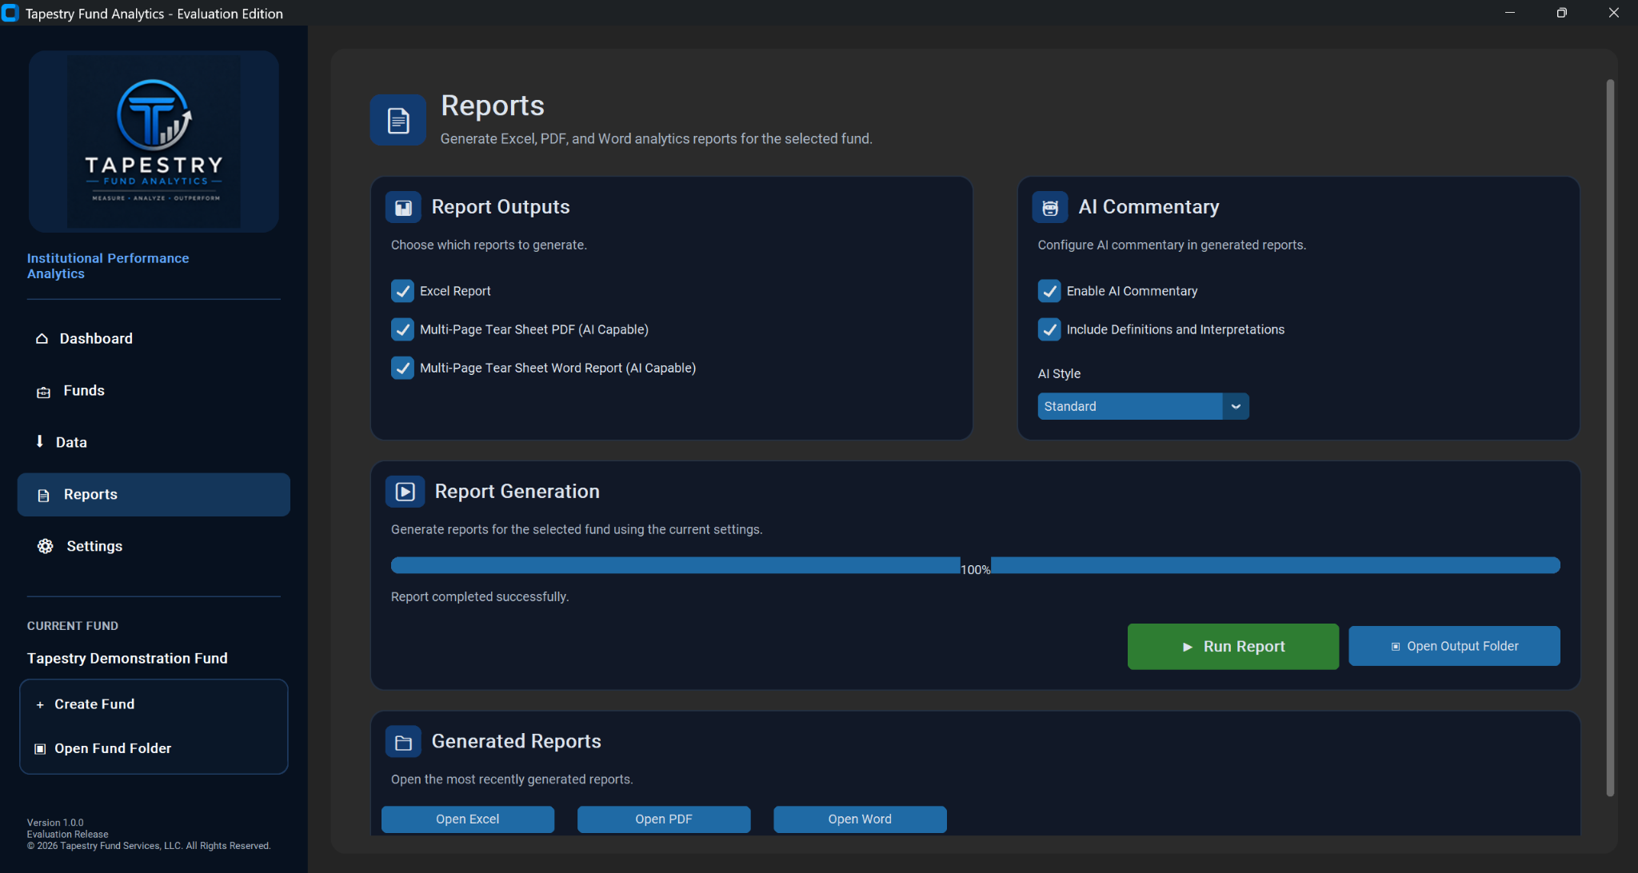Click the app icon in the title bar

(x=10, y=13)
